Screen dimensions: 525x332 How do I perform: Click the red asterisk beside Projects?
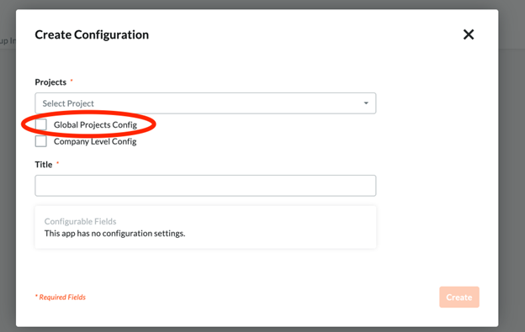tap(72, 80)
